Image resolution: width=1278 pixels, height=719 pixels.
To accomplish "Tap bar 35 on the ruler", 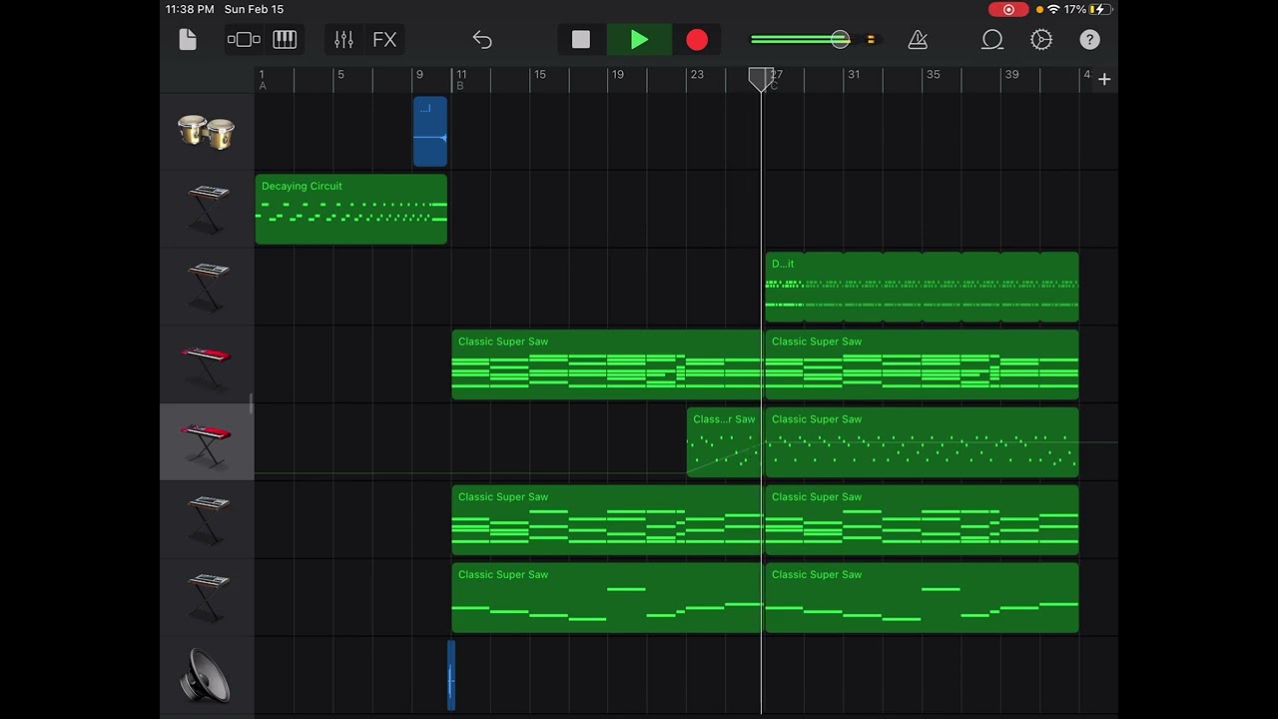I will 933,75.
